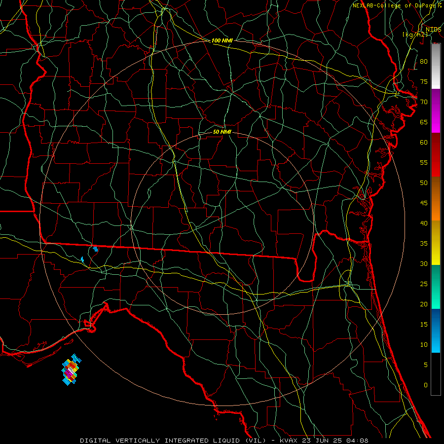Viewport: 444px width, 444px height.
Task: Click the 50 value on the legend
Action: coord(424,183)
